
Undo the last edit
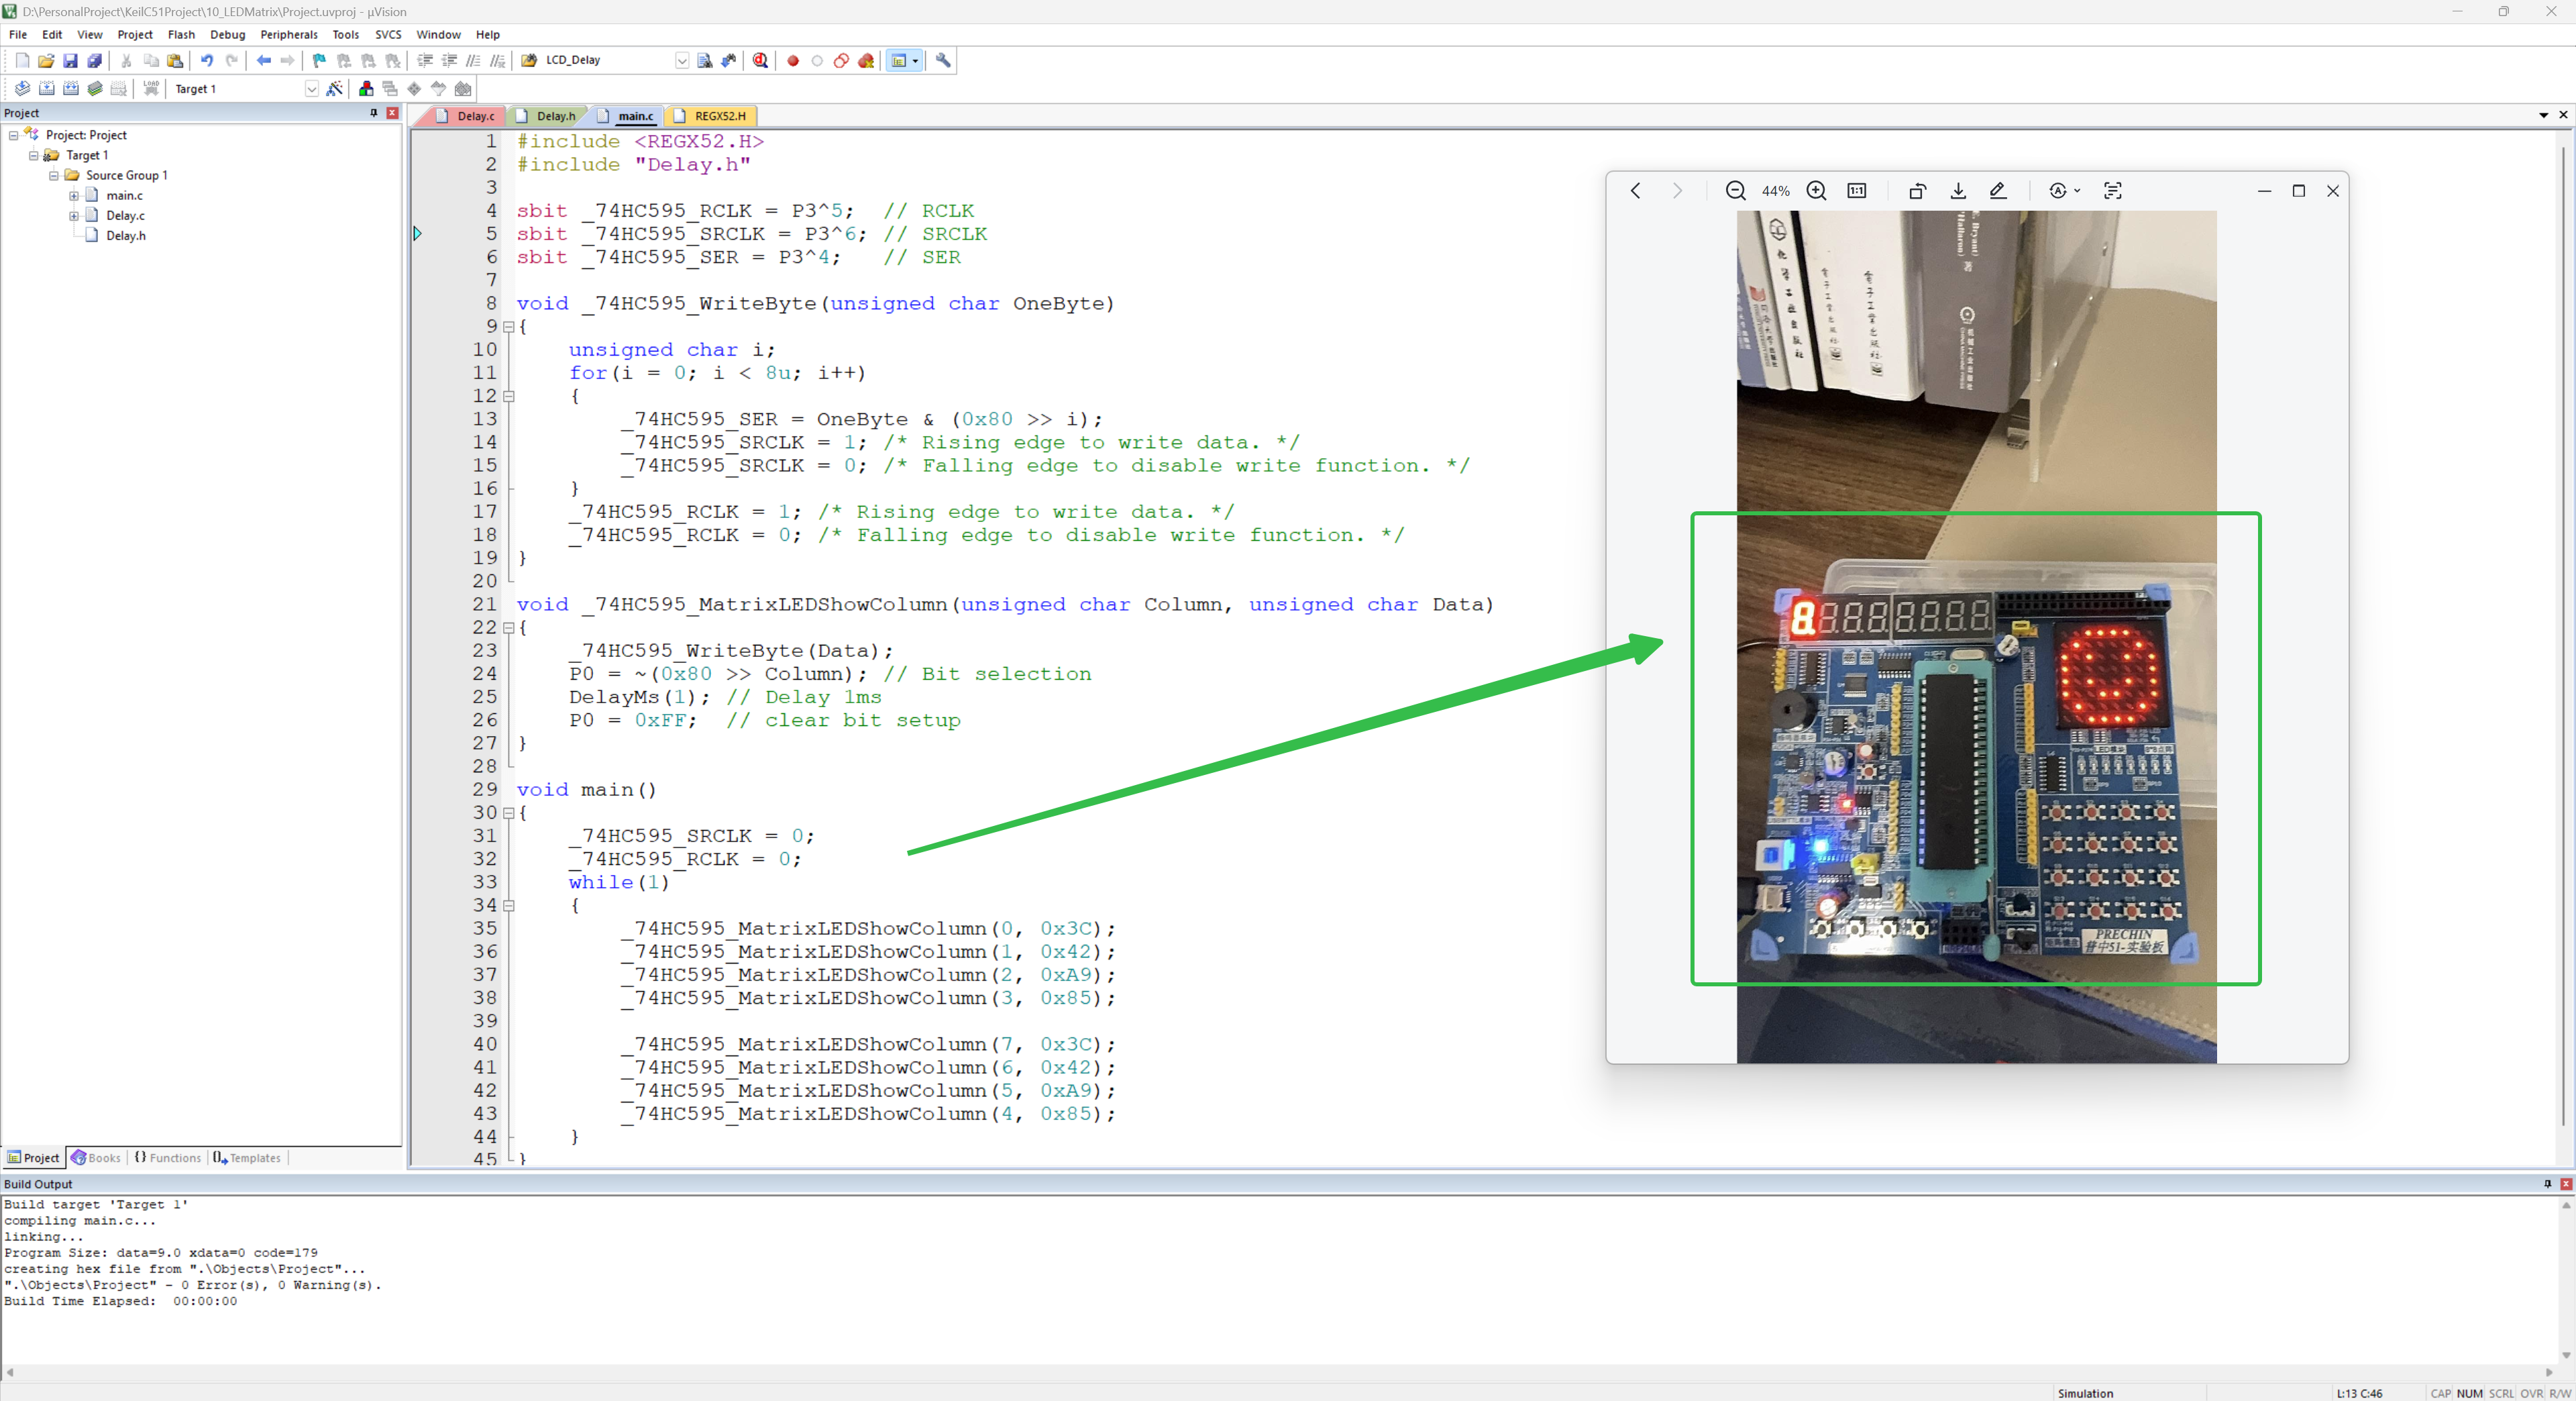click(206, 61)
